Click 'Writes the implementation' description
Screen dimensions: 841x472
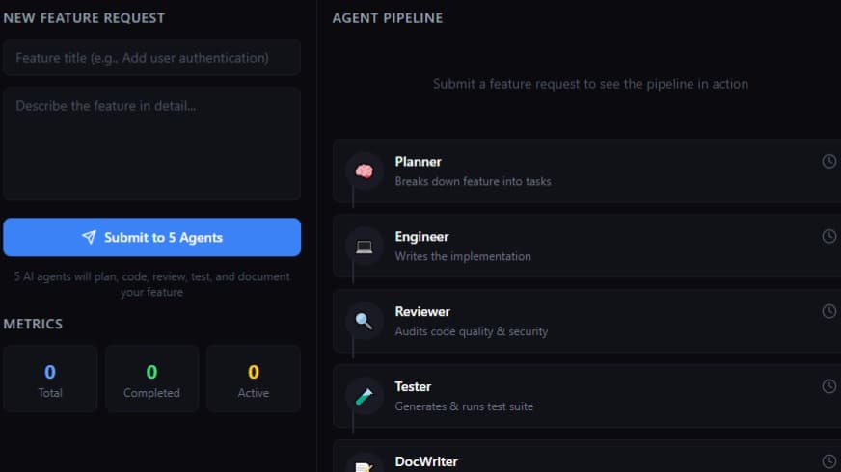(x=463, y=256)
